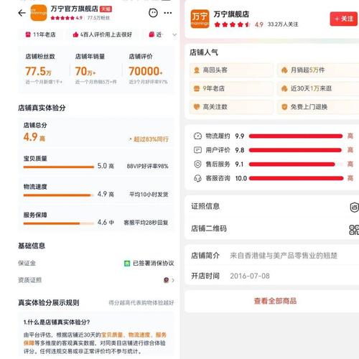Click the 物流履约 score bar
Viewport: 359px width, 359px height.
pos(296,136)
